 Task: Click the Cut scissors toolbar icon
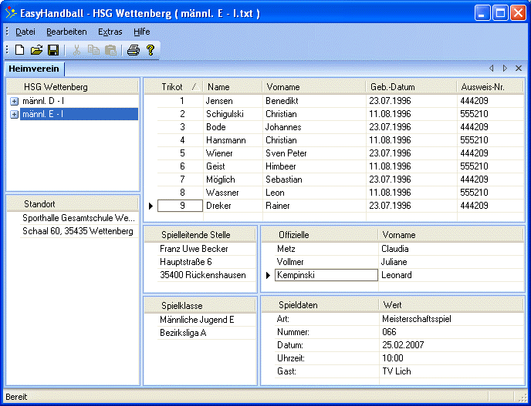point(76,50)
